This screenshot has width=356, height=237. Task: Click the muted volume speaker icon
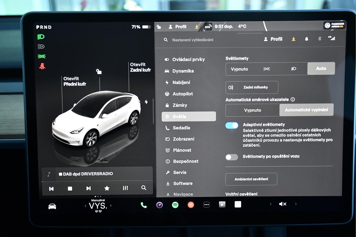pyautogui.click(x=283, y=204)
